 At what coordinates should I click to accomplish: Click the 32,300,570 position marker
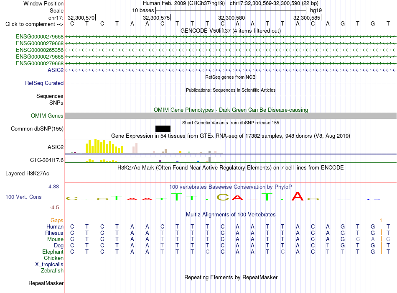81,18
